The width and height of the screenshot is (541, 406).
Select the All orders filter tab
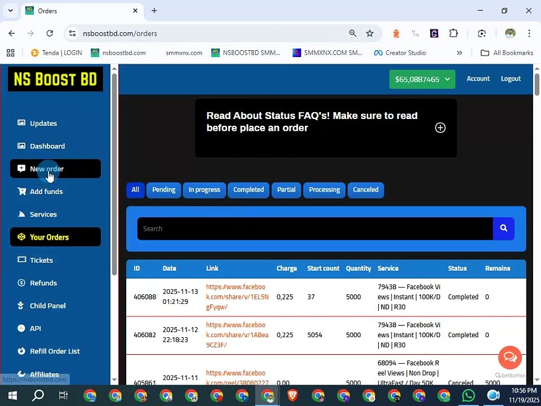135,190
